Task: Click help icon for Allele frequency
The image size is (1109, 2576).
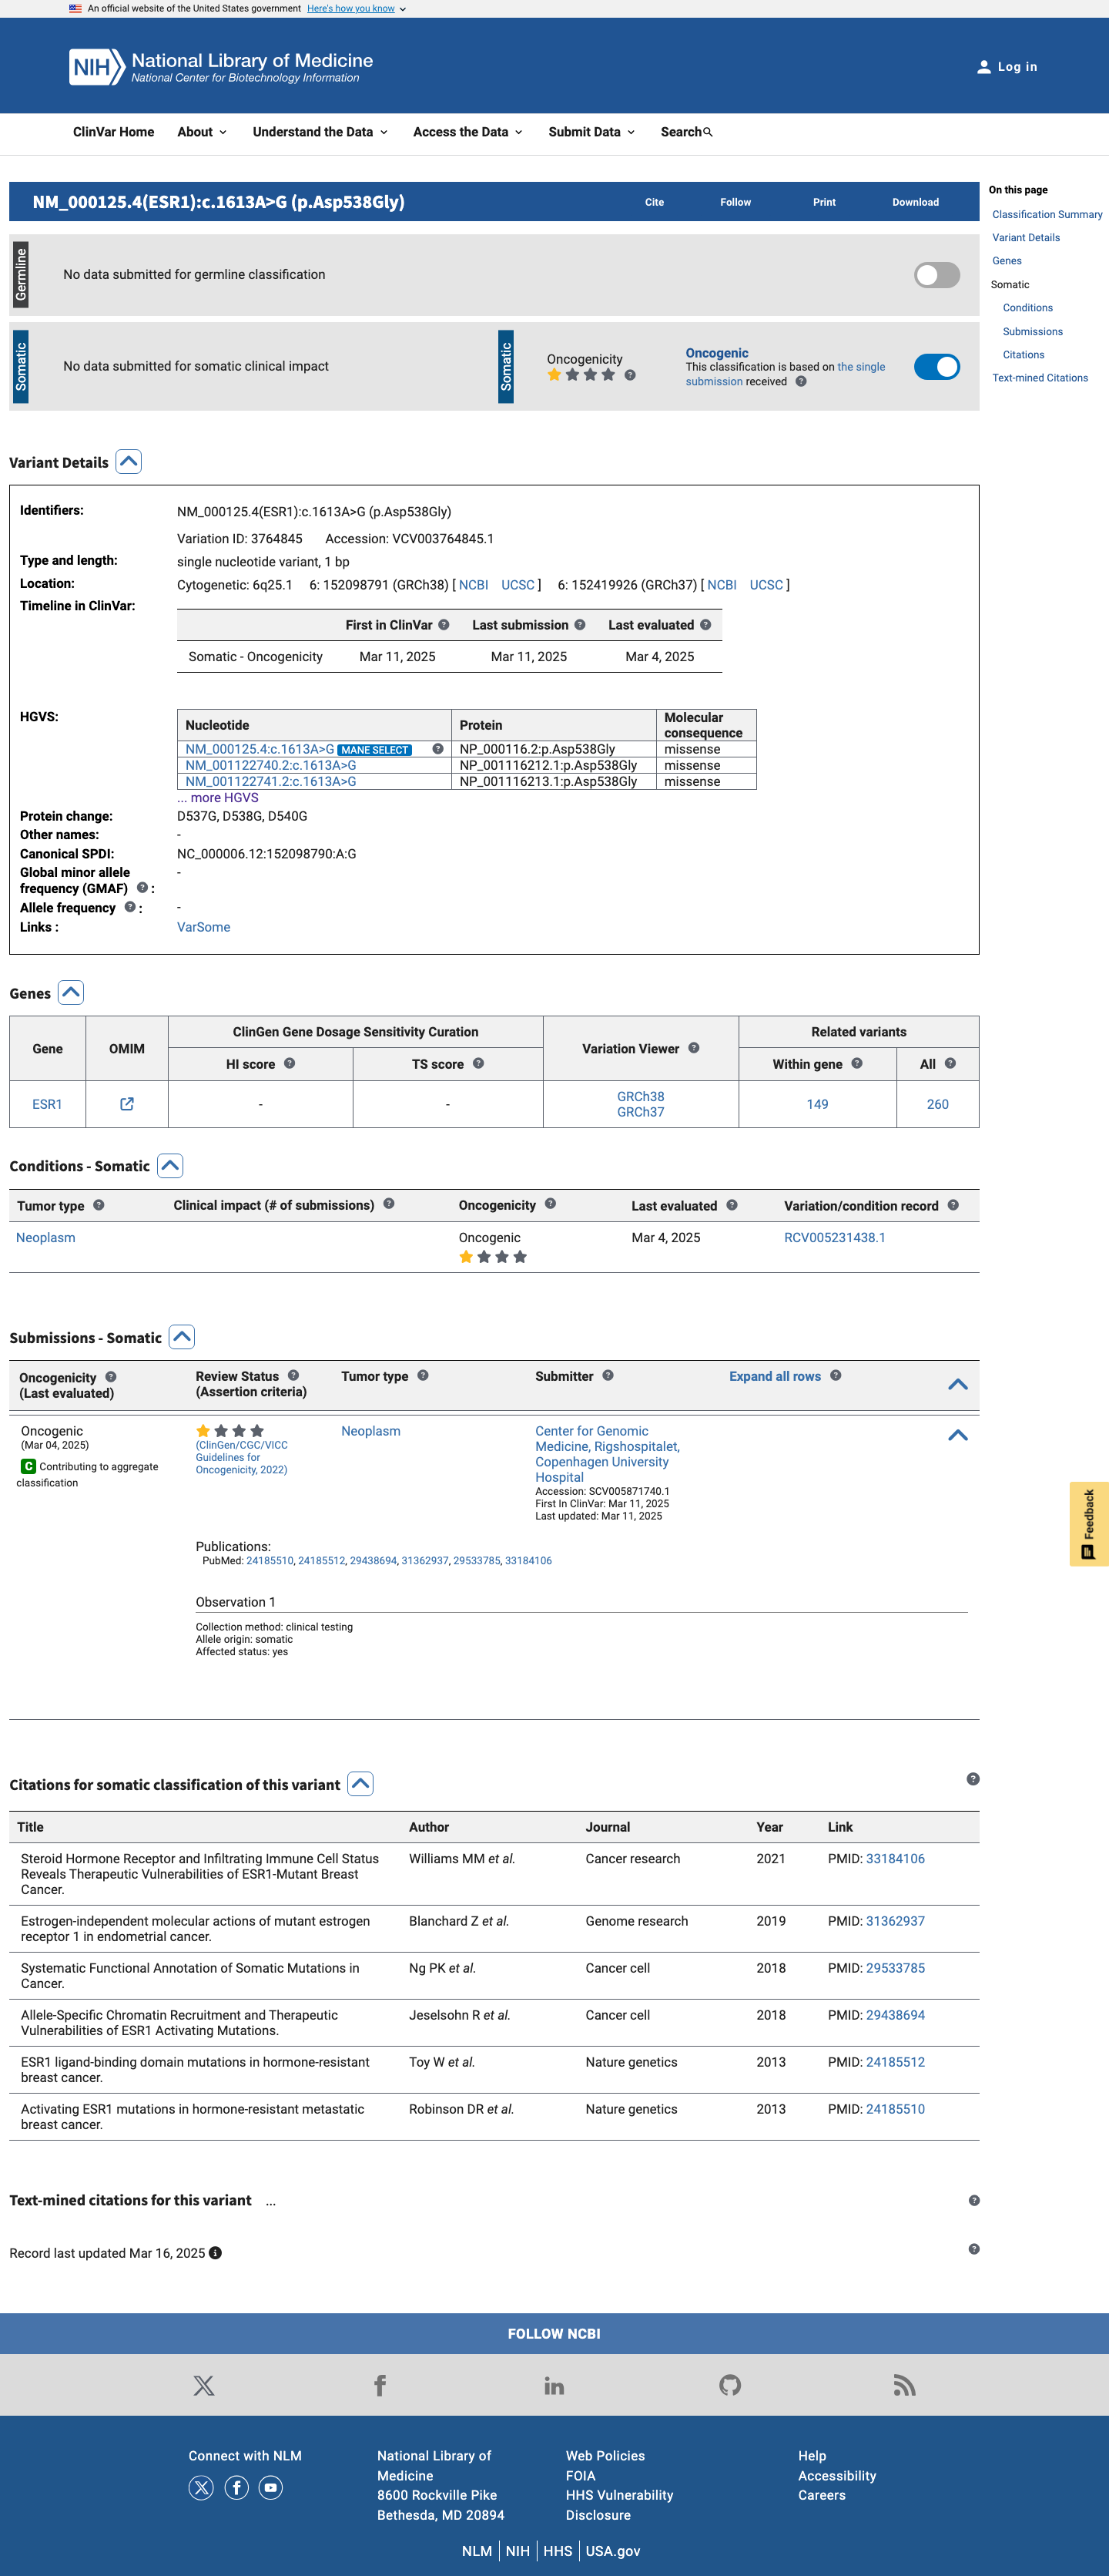Action: pos(130,907)
